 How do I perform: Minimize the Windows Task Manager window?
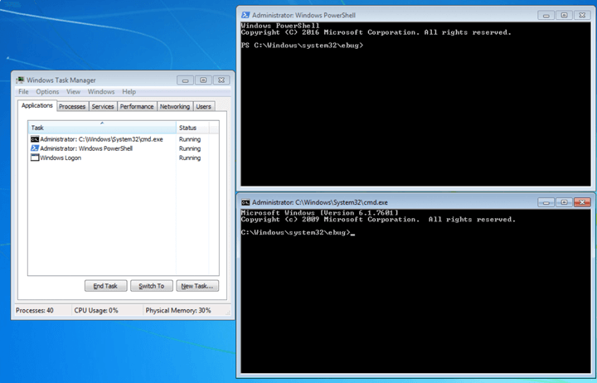pyautogui.click(x=185, y=80)
